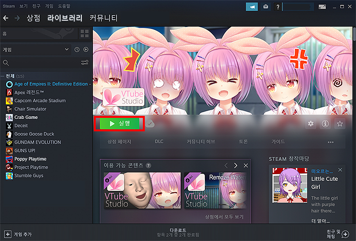Image resolution: width=356 pixels, height=241 pixels.
Task: Add game to favorites star icon
Action: point(340,124)
